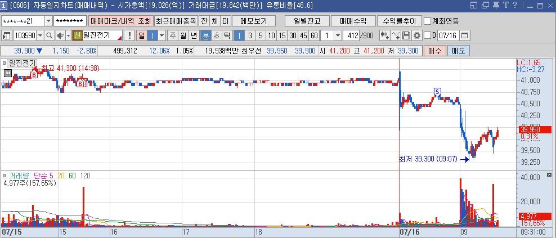556x238 pixels.
Task: Open 매매수익 trading profit
Action: click(x=353, y=21)
